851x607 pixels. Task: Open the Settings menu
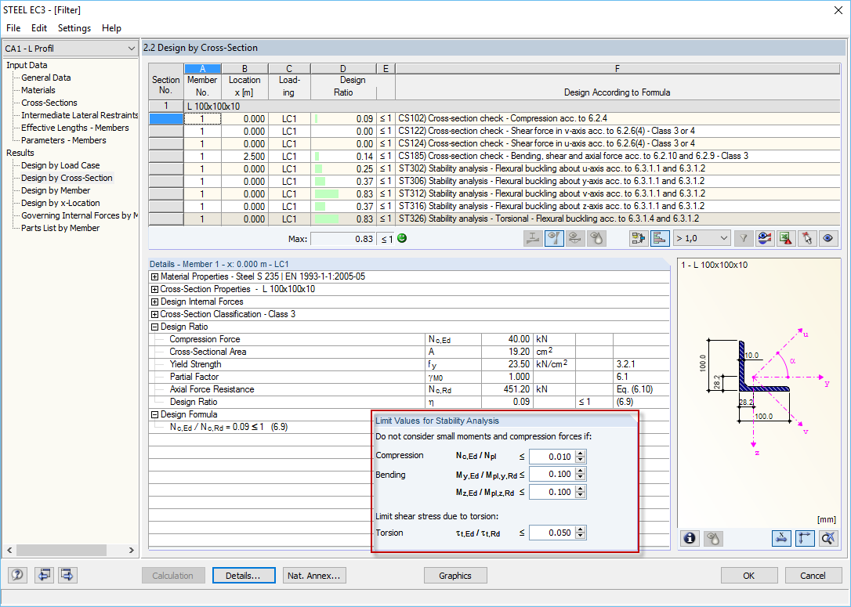click(x=74, y=27)
